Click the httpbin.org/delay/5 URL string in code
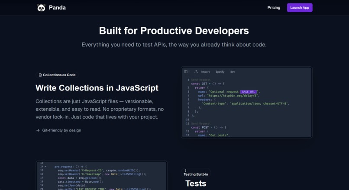This screenshot has height=190, width=349. click(233, 96)
